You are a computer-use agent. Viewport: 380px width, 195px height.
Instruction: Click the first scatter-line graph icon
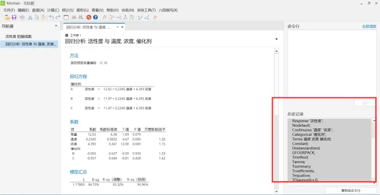pos(140,17)
